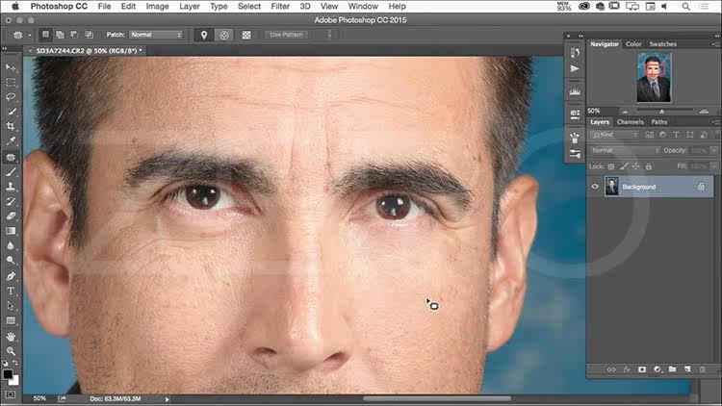Select the Clone Stamp tool
The image size is (722, 406).
(11, 187)
